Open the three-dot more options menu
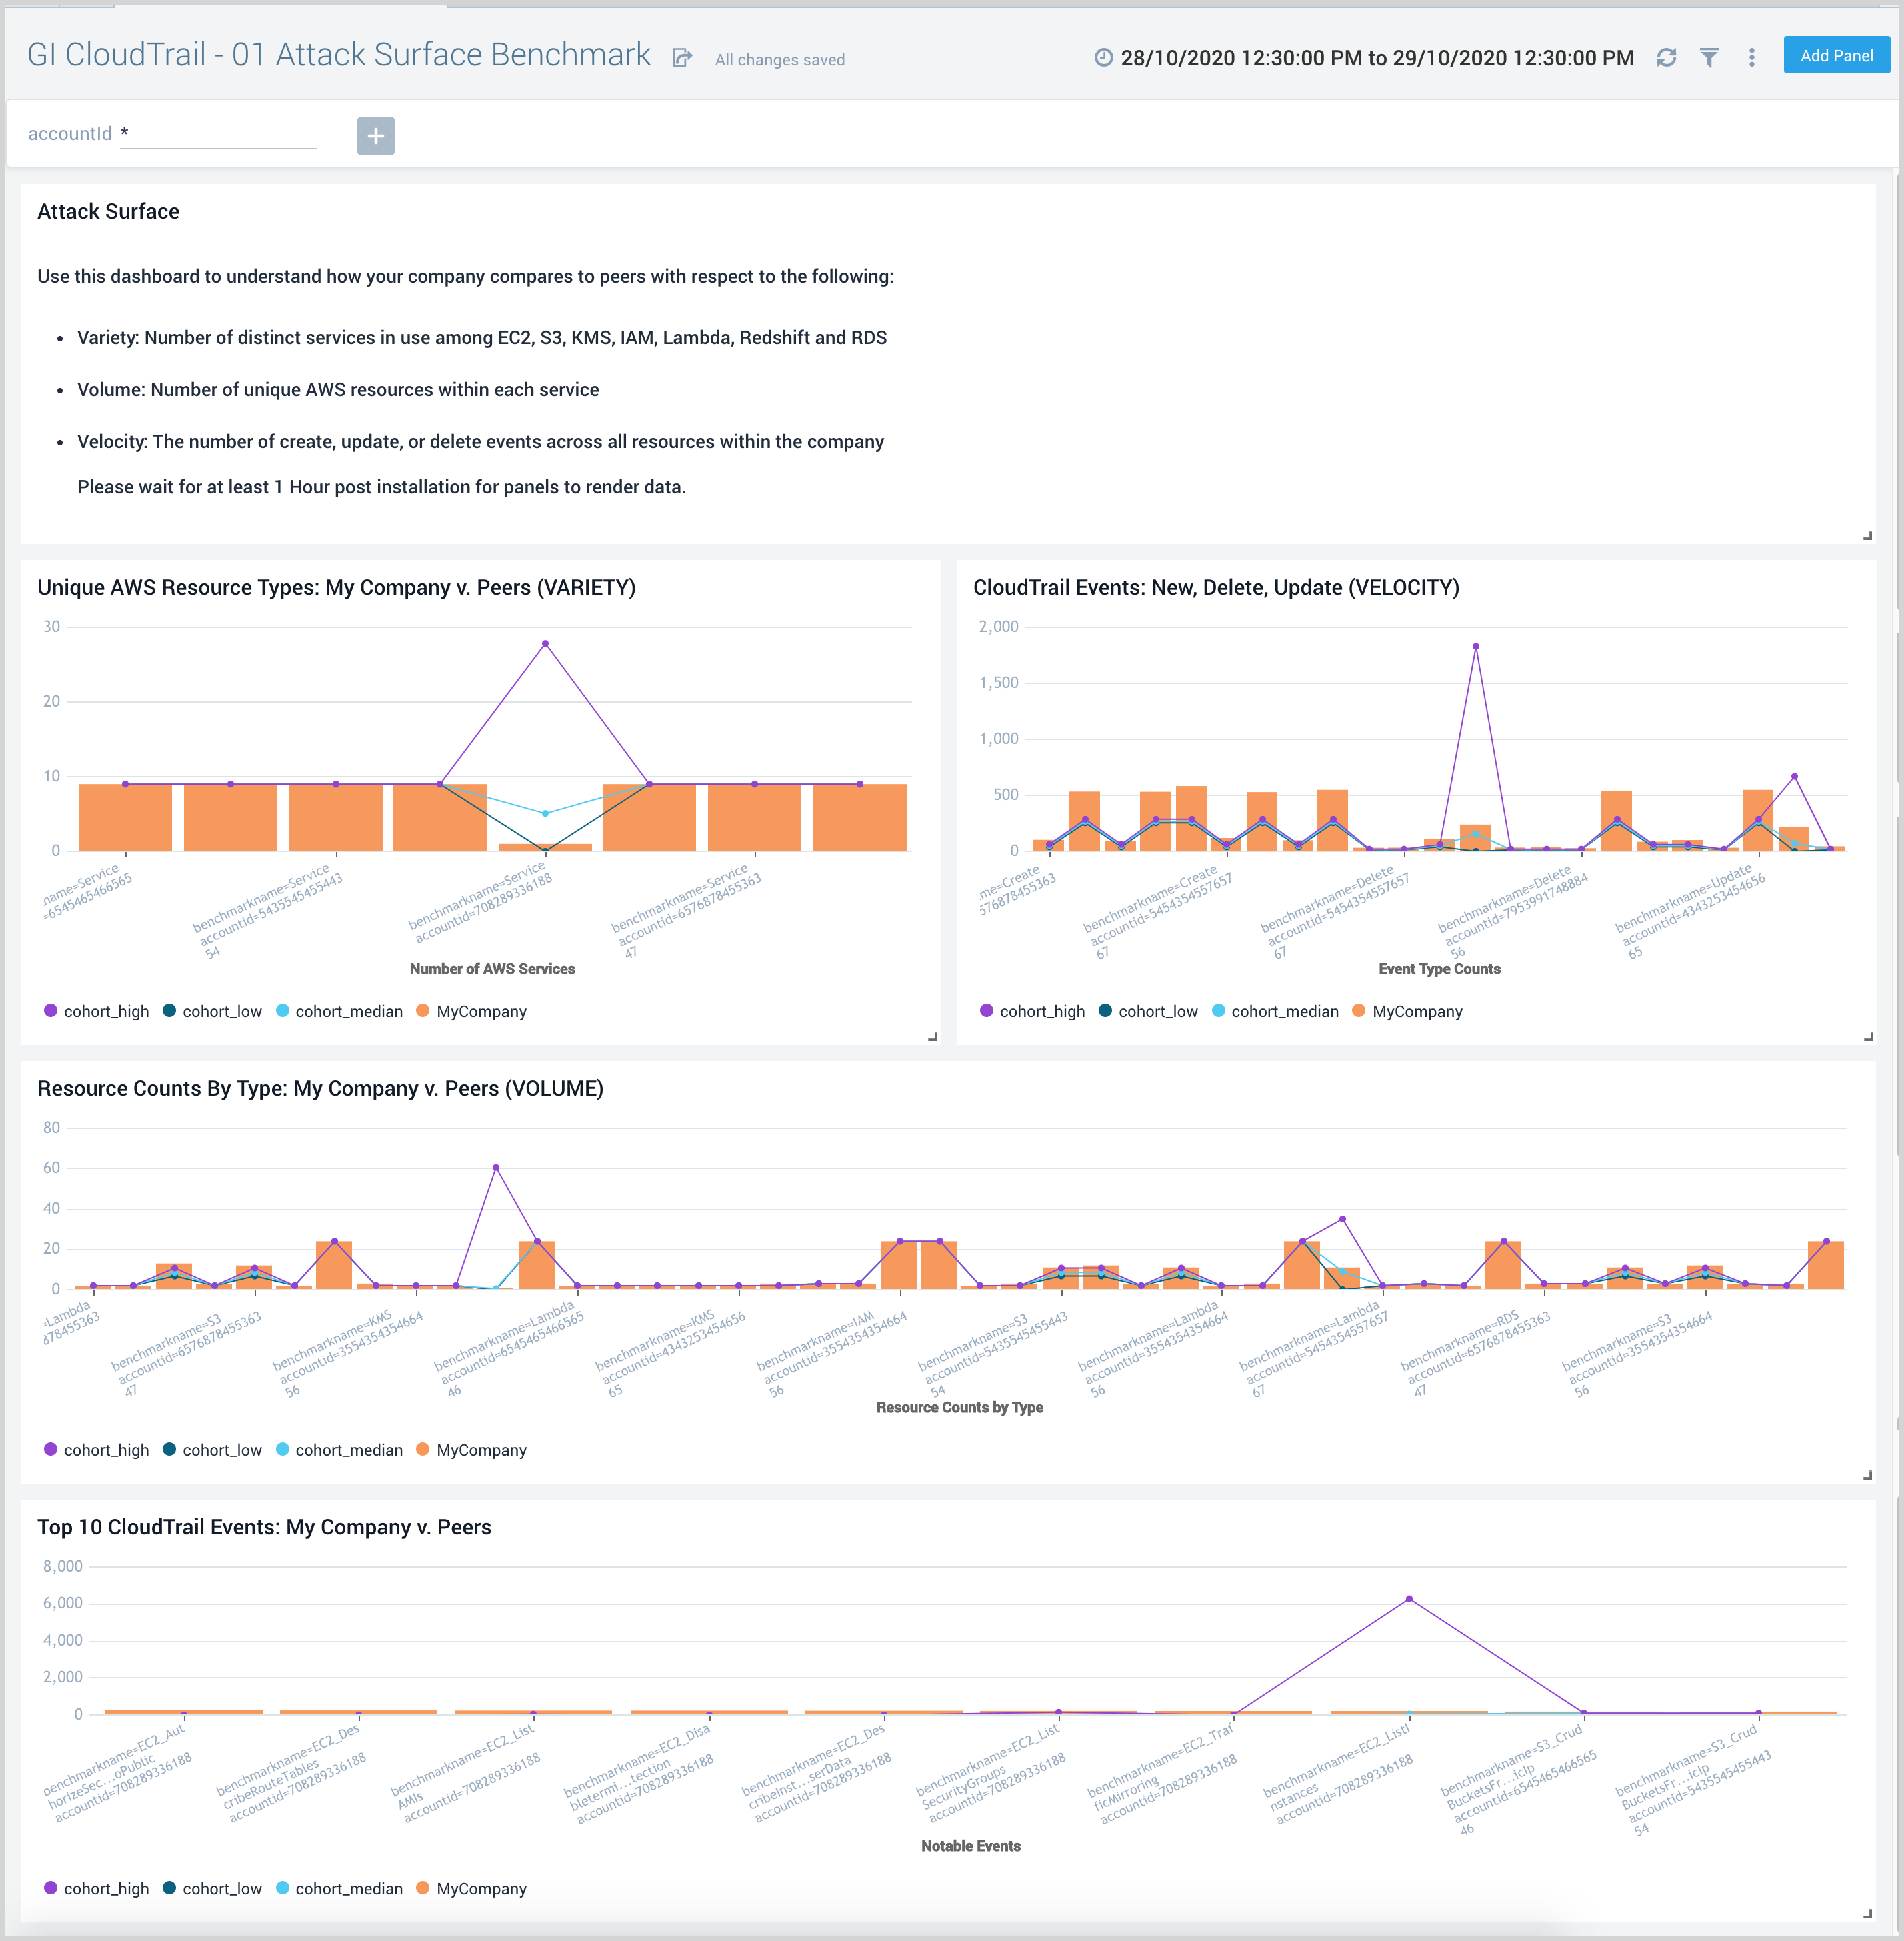 1751,58
